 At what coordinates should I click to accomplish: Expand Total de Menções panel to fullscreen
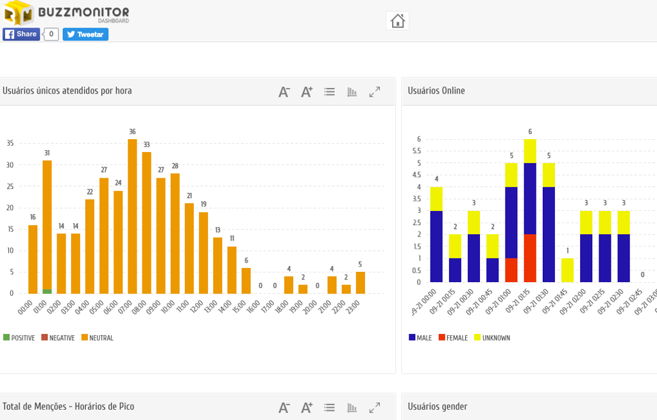pyautogui.click(x=375, y=407)
